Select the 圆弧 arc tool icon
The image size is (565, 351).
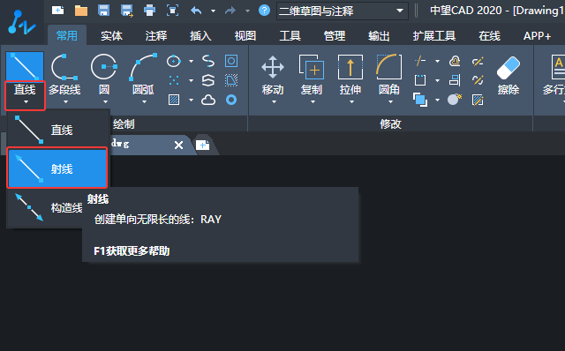(x=143, y=67)
